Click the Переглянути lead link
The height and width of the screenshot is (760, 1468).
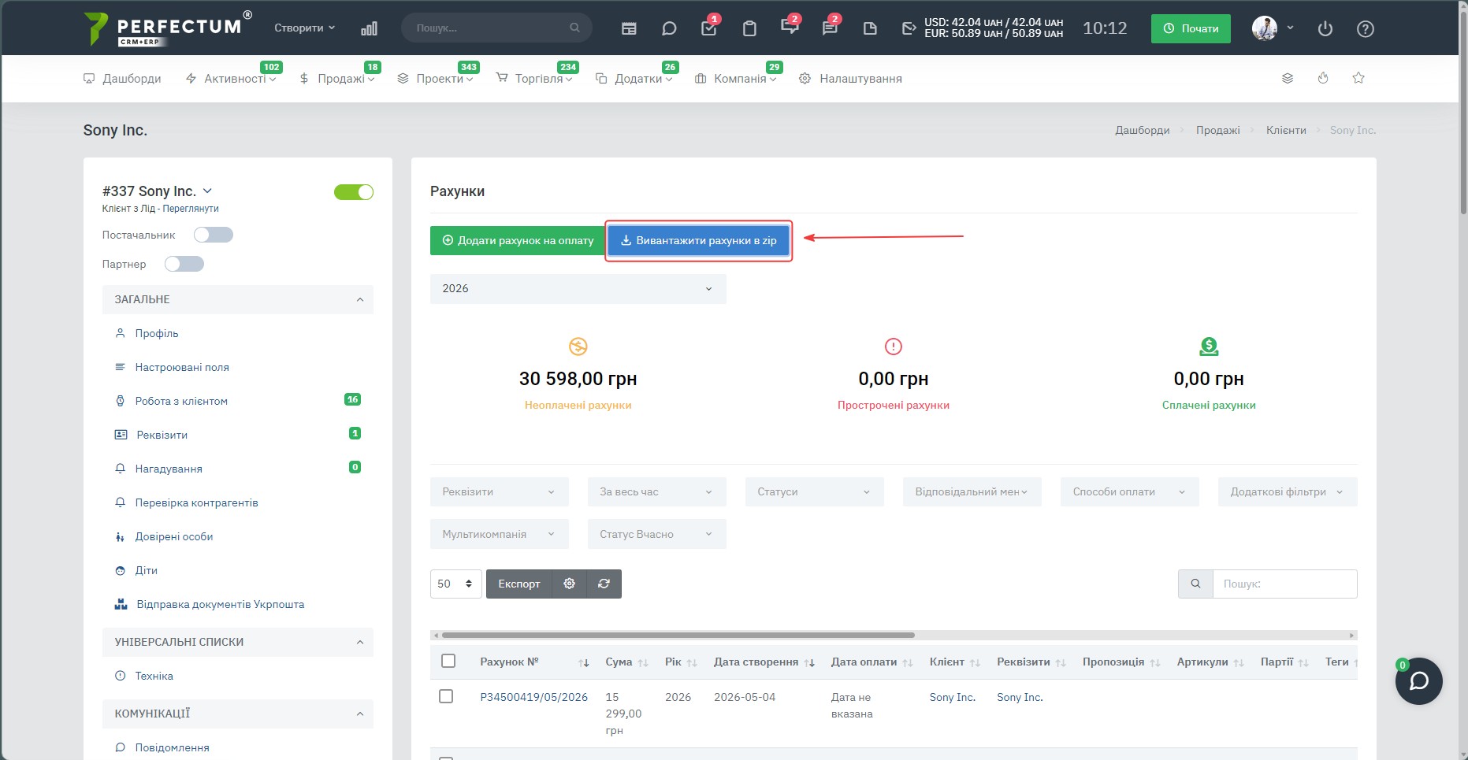(191, 209)
